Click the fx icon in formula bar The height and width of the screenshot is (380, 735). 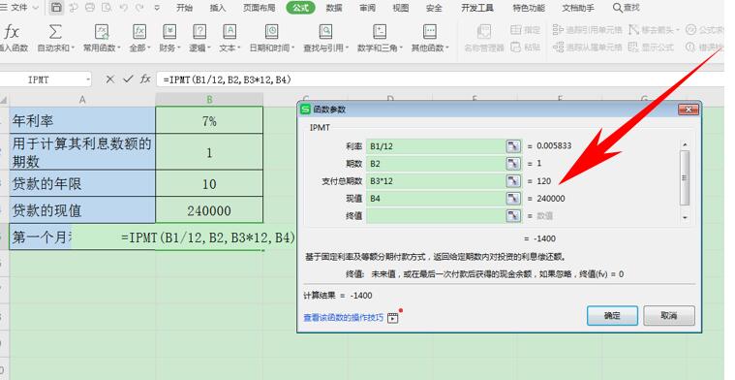pos(145,79)
